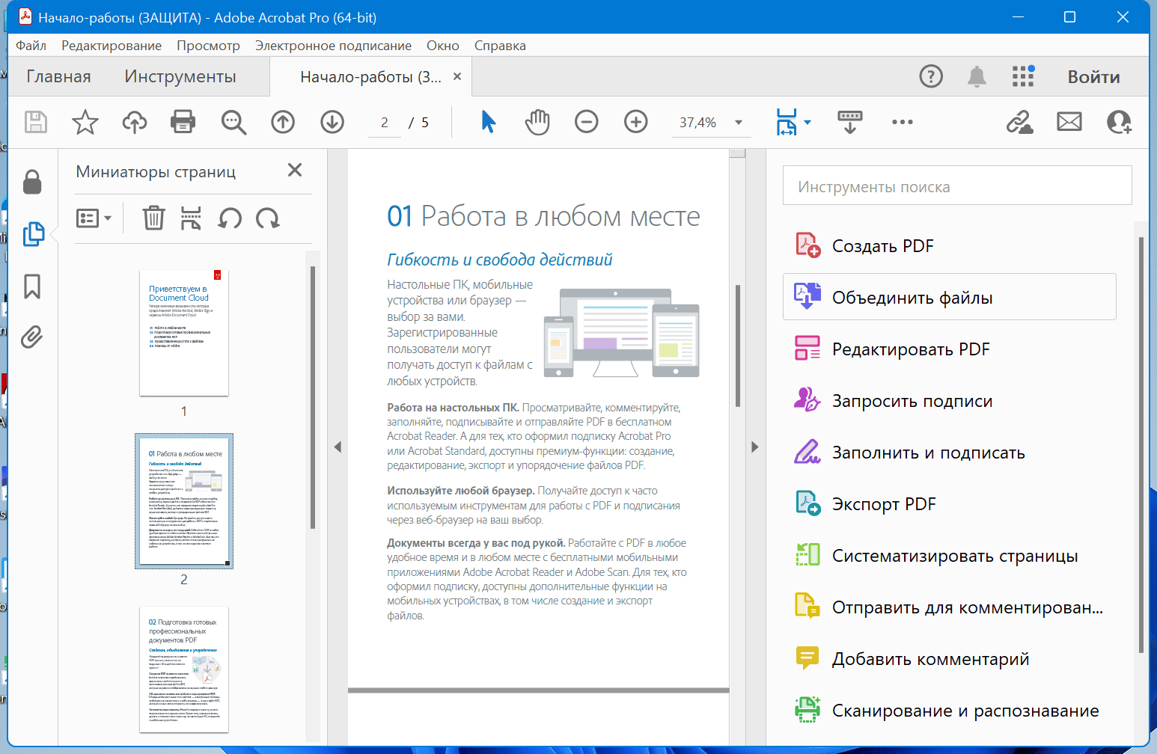
Task: Show more toolbar tools via the ellipsis
Action: [x=903, y=122]
